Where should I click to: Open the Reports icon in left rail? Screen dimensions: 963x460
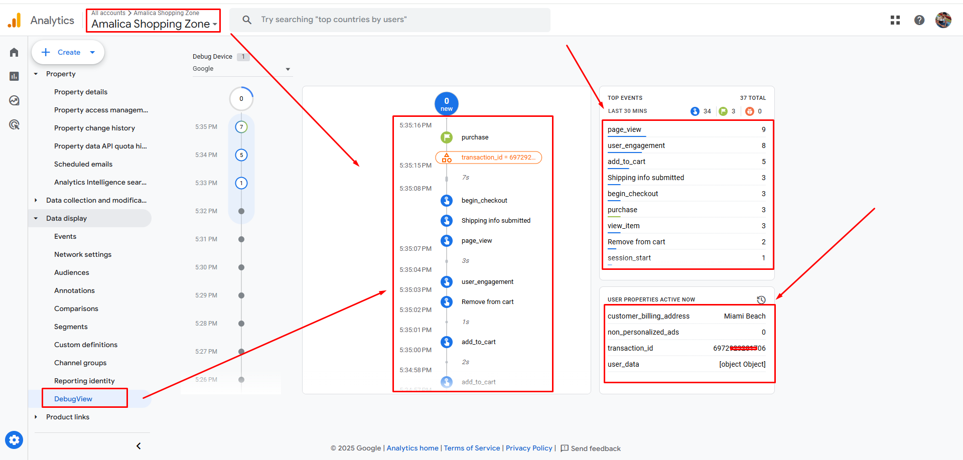(x=14, y=76)
